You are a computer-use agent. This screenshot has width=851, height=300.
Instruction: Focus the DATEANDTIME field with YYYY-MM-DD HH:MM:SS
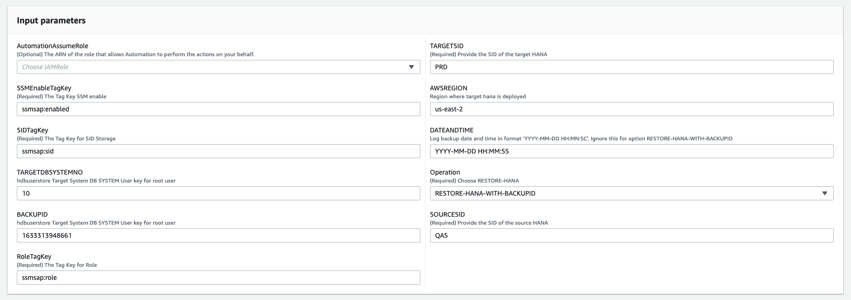click(631, 151)
